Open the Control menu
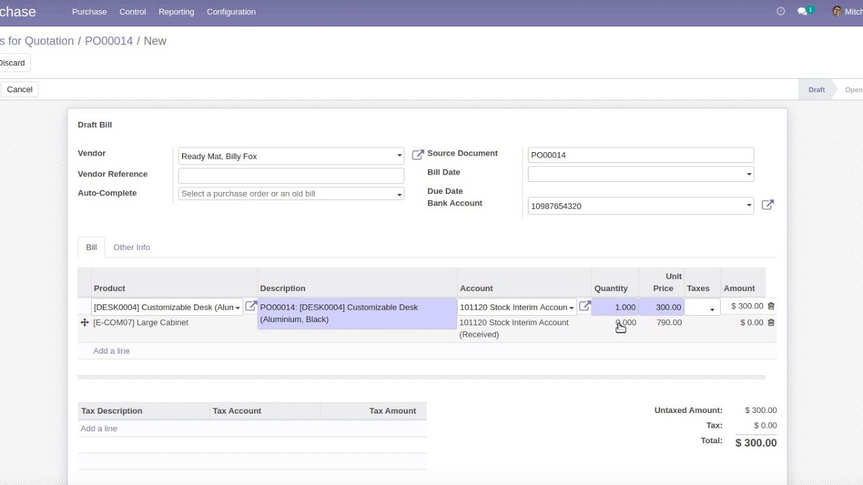Viewport: 863px width, 485px height. [132, 11]
